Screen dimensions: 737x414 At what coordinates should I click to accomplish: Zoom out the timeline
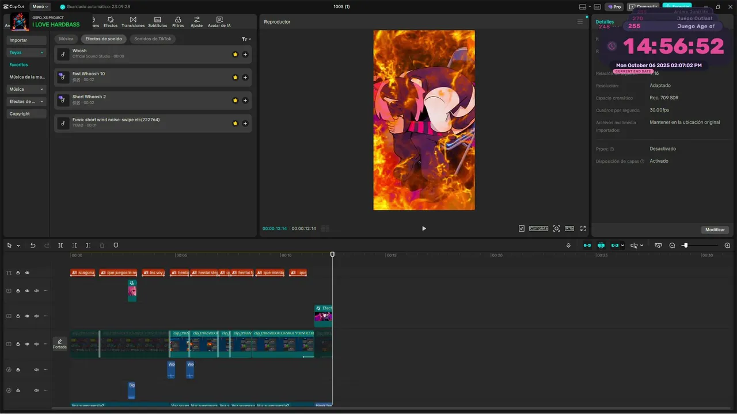click(672, 246)
